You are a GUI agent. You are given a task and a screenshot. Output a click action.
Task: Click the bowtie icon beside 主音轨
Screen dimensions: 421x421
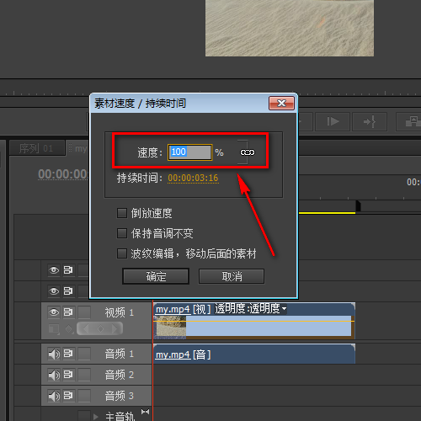tap(145, 412)
